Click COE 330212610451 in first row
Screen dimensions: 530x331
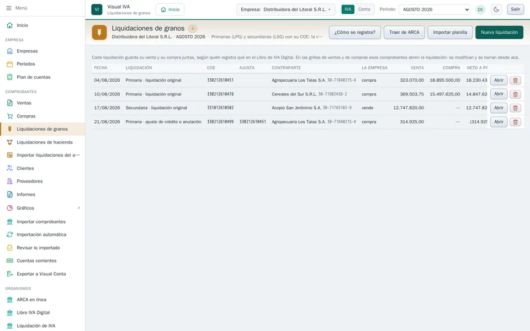[220, 81]
